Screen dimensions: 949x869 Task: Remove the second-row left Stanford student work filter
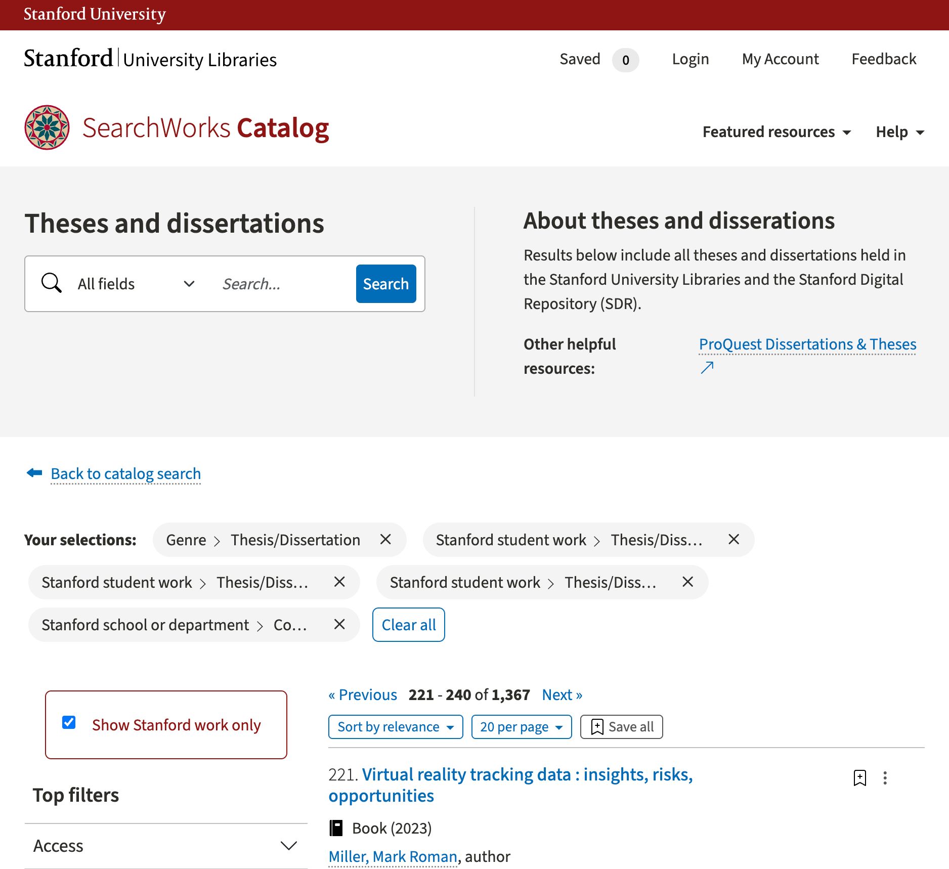click(x=339, y=582)
